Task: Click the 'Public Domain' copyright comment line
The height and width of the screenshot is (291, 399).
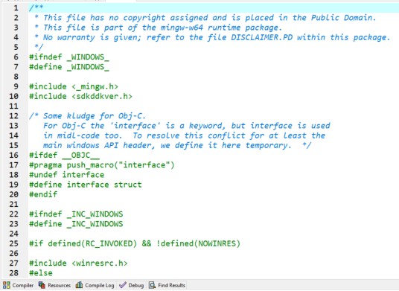Action: 205,18
